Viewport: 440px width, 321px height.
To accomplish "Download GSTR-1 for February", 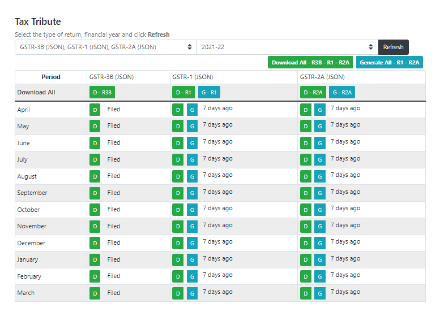I will point(178,276).
